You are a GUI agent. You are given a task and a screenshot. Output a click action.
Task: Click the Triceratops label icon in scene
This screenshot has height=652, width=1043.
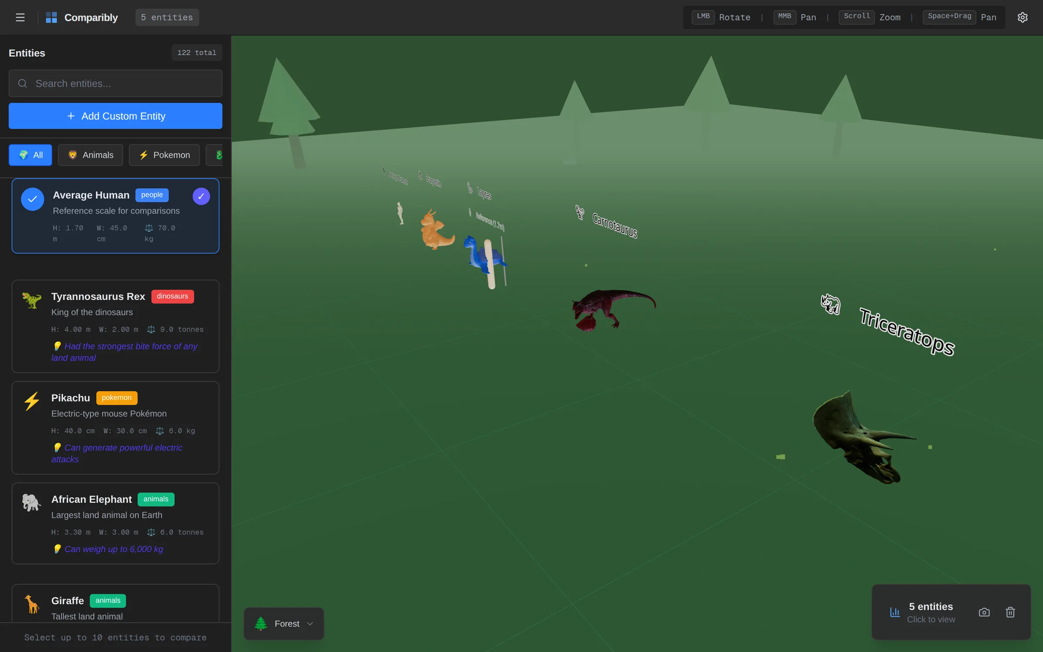(x=830, y=303)
